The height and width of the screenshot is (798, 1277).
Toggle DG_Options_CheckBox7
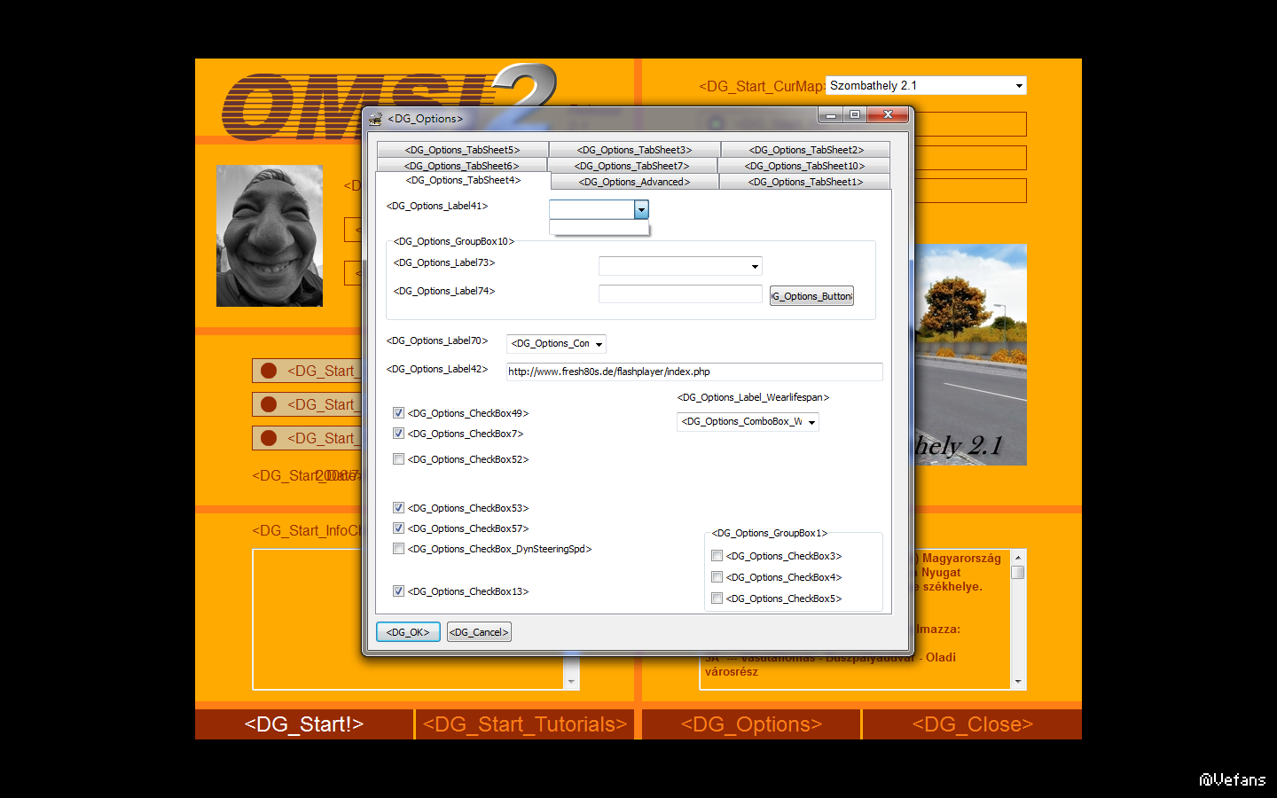398,434
